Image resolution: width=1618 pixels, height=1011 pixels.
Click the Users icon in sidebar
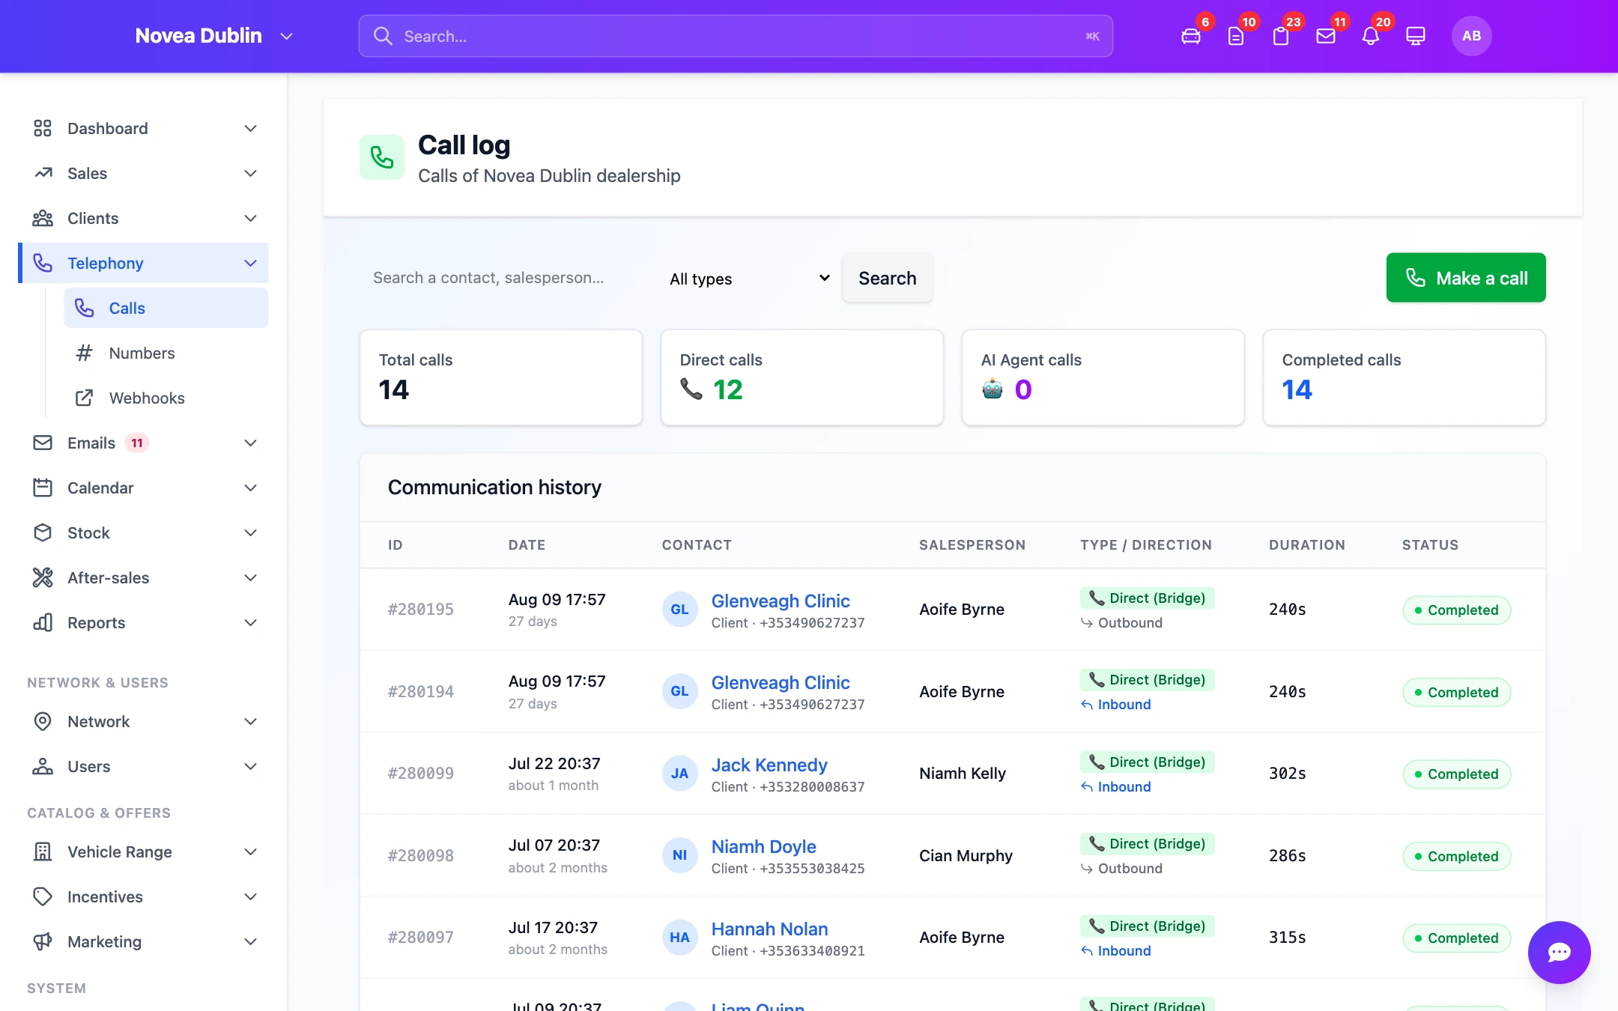coord(43,766)
